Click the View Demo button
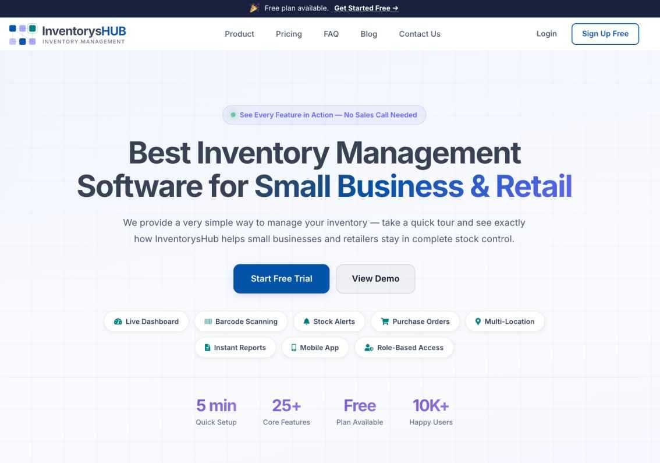This screenshot has width=660, height=463. point(375,278)
